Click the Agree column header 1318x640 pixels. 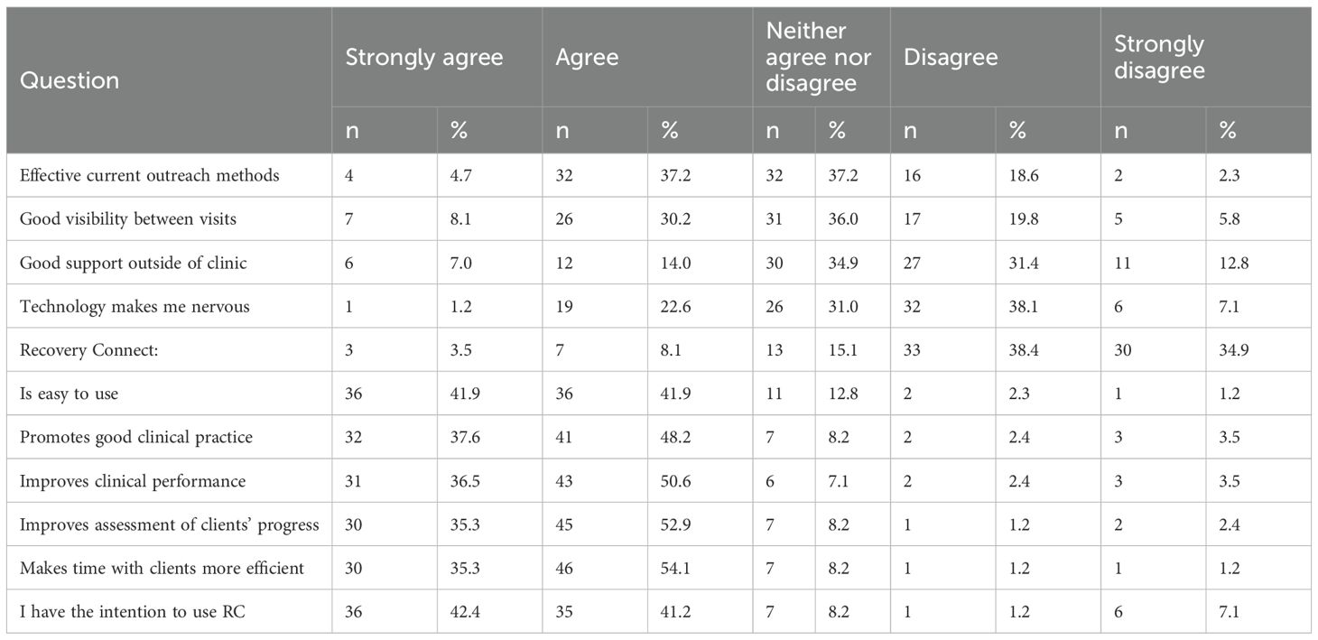point(587,58)
